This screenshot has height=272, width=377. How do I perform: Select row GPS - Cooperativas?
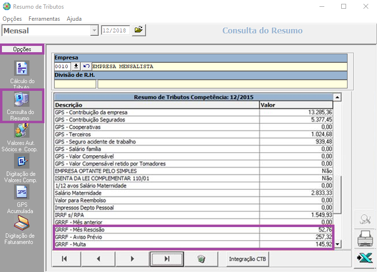point(193,127)
